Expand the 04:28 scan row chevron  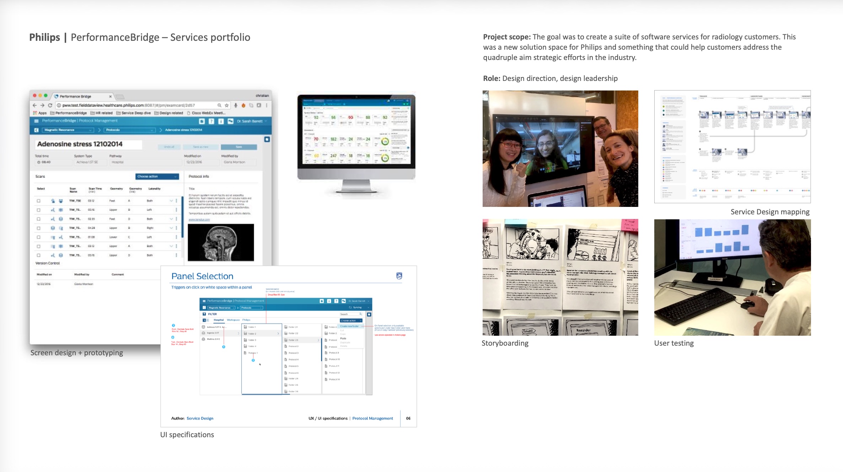pos(171,228)
